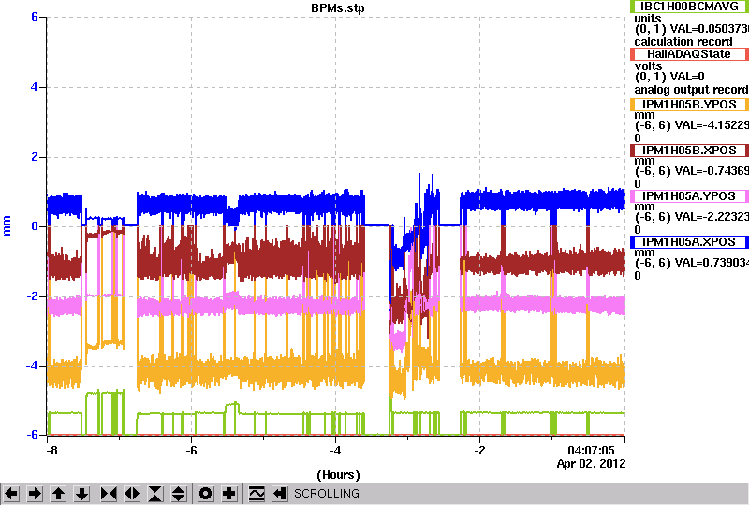Click the x-axis tick label -8
This screenshot has width=749, height=505.
52,451
